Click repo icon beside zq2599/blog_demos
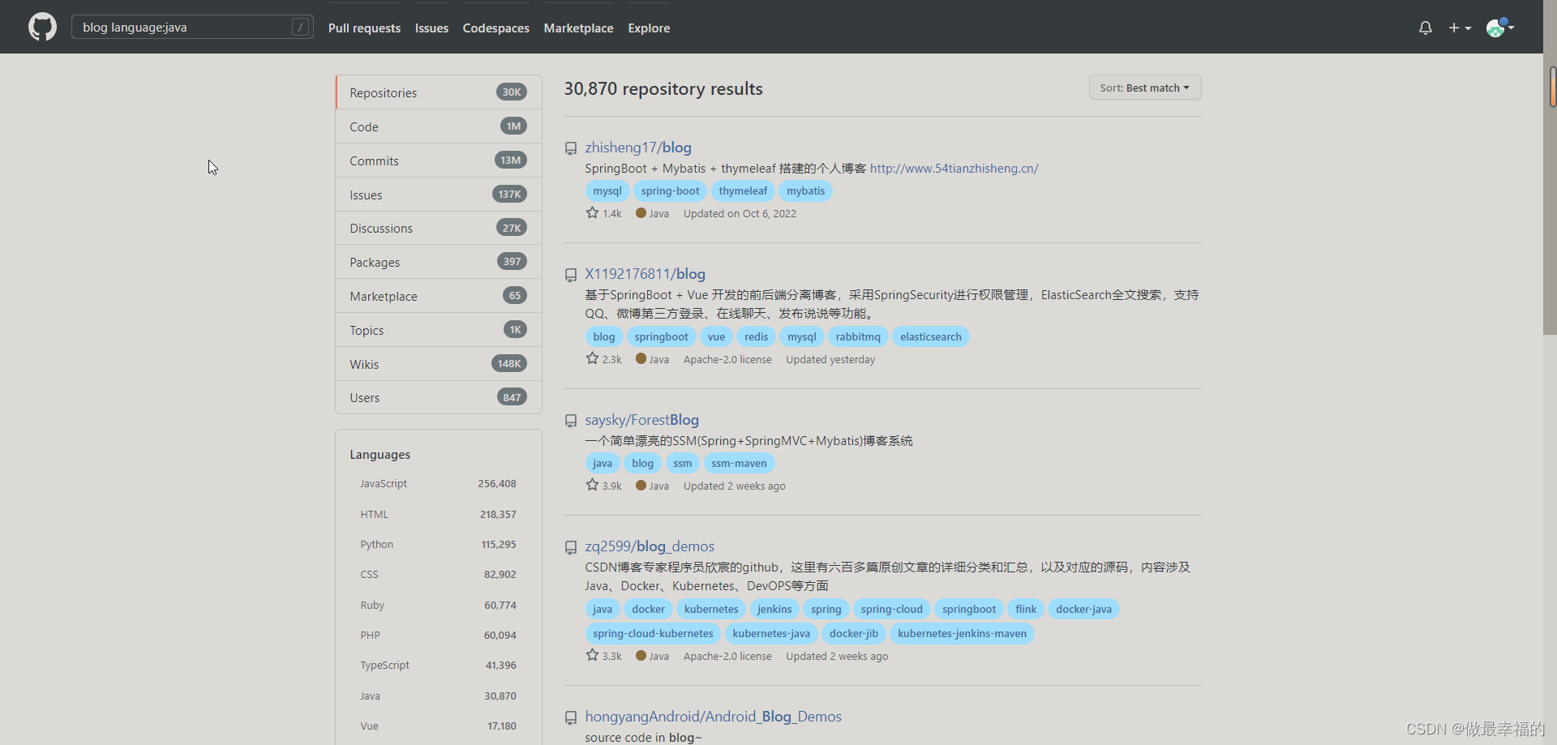This screenshot has width=1557, height=745. (x=571, y=547)
